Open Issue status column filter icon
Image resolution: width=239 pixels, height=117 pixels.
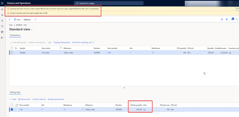[61, 48]
